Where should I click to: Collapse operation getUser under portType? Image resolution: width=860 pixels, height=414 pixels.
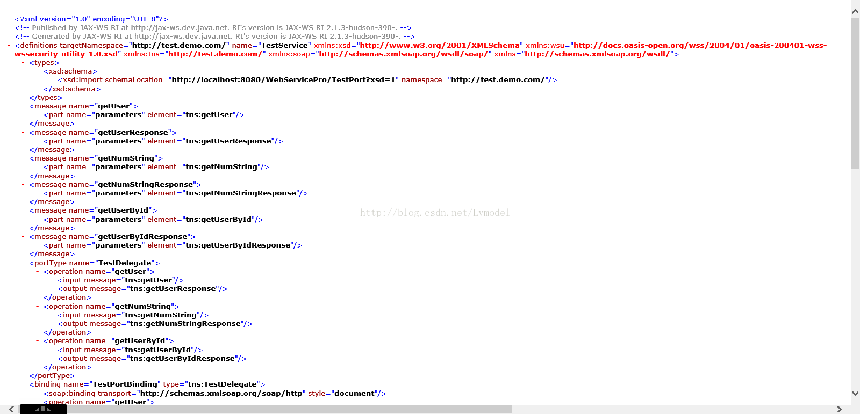[38, 272]
